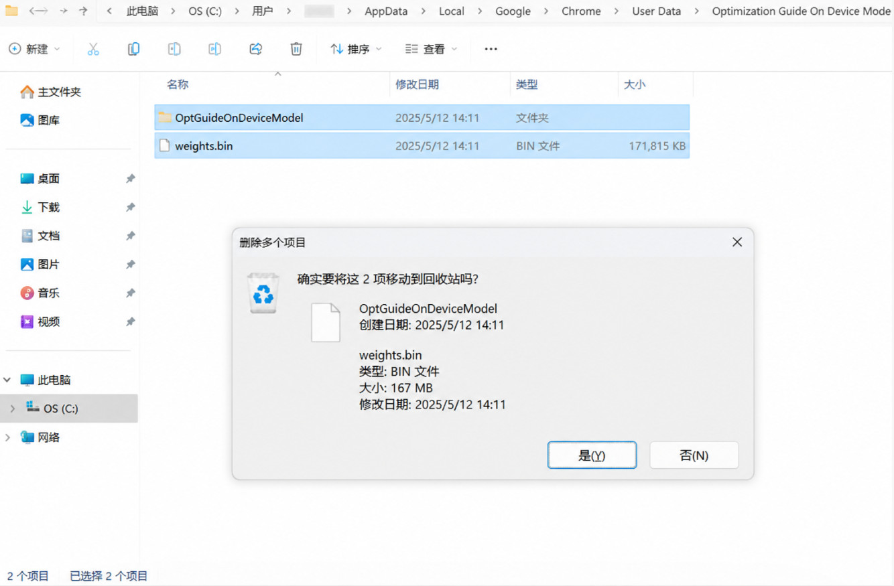Click the folder icon at address bar start

pyautogui.click(x=11, y=11)
